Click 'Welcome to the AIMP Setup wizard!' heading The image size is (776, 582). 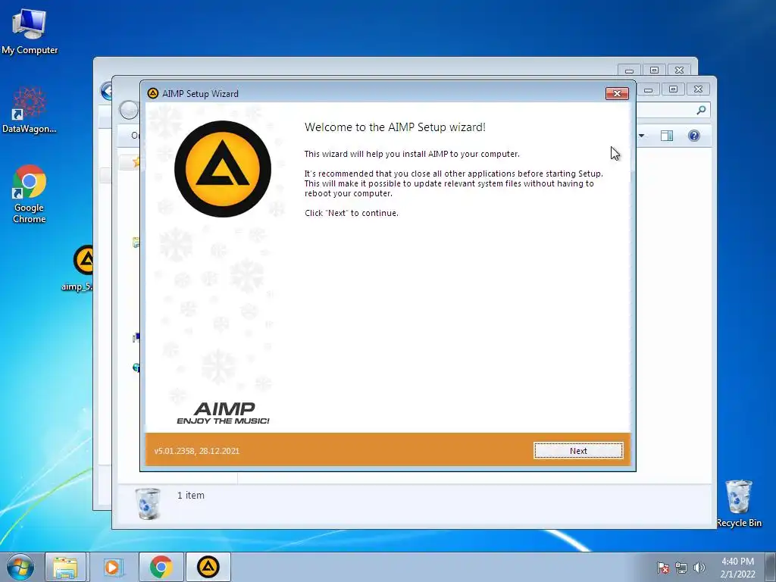point(395,127)
